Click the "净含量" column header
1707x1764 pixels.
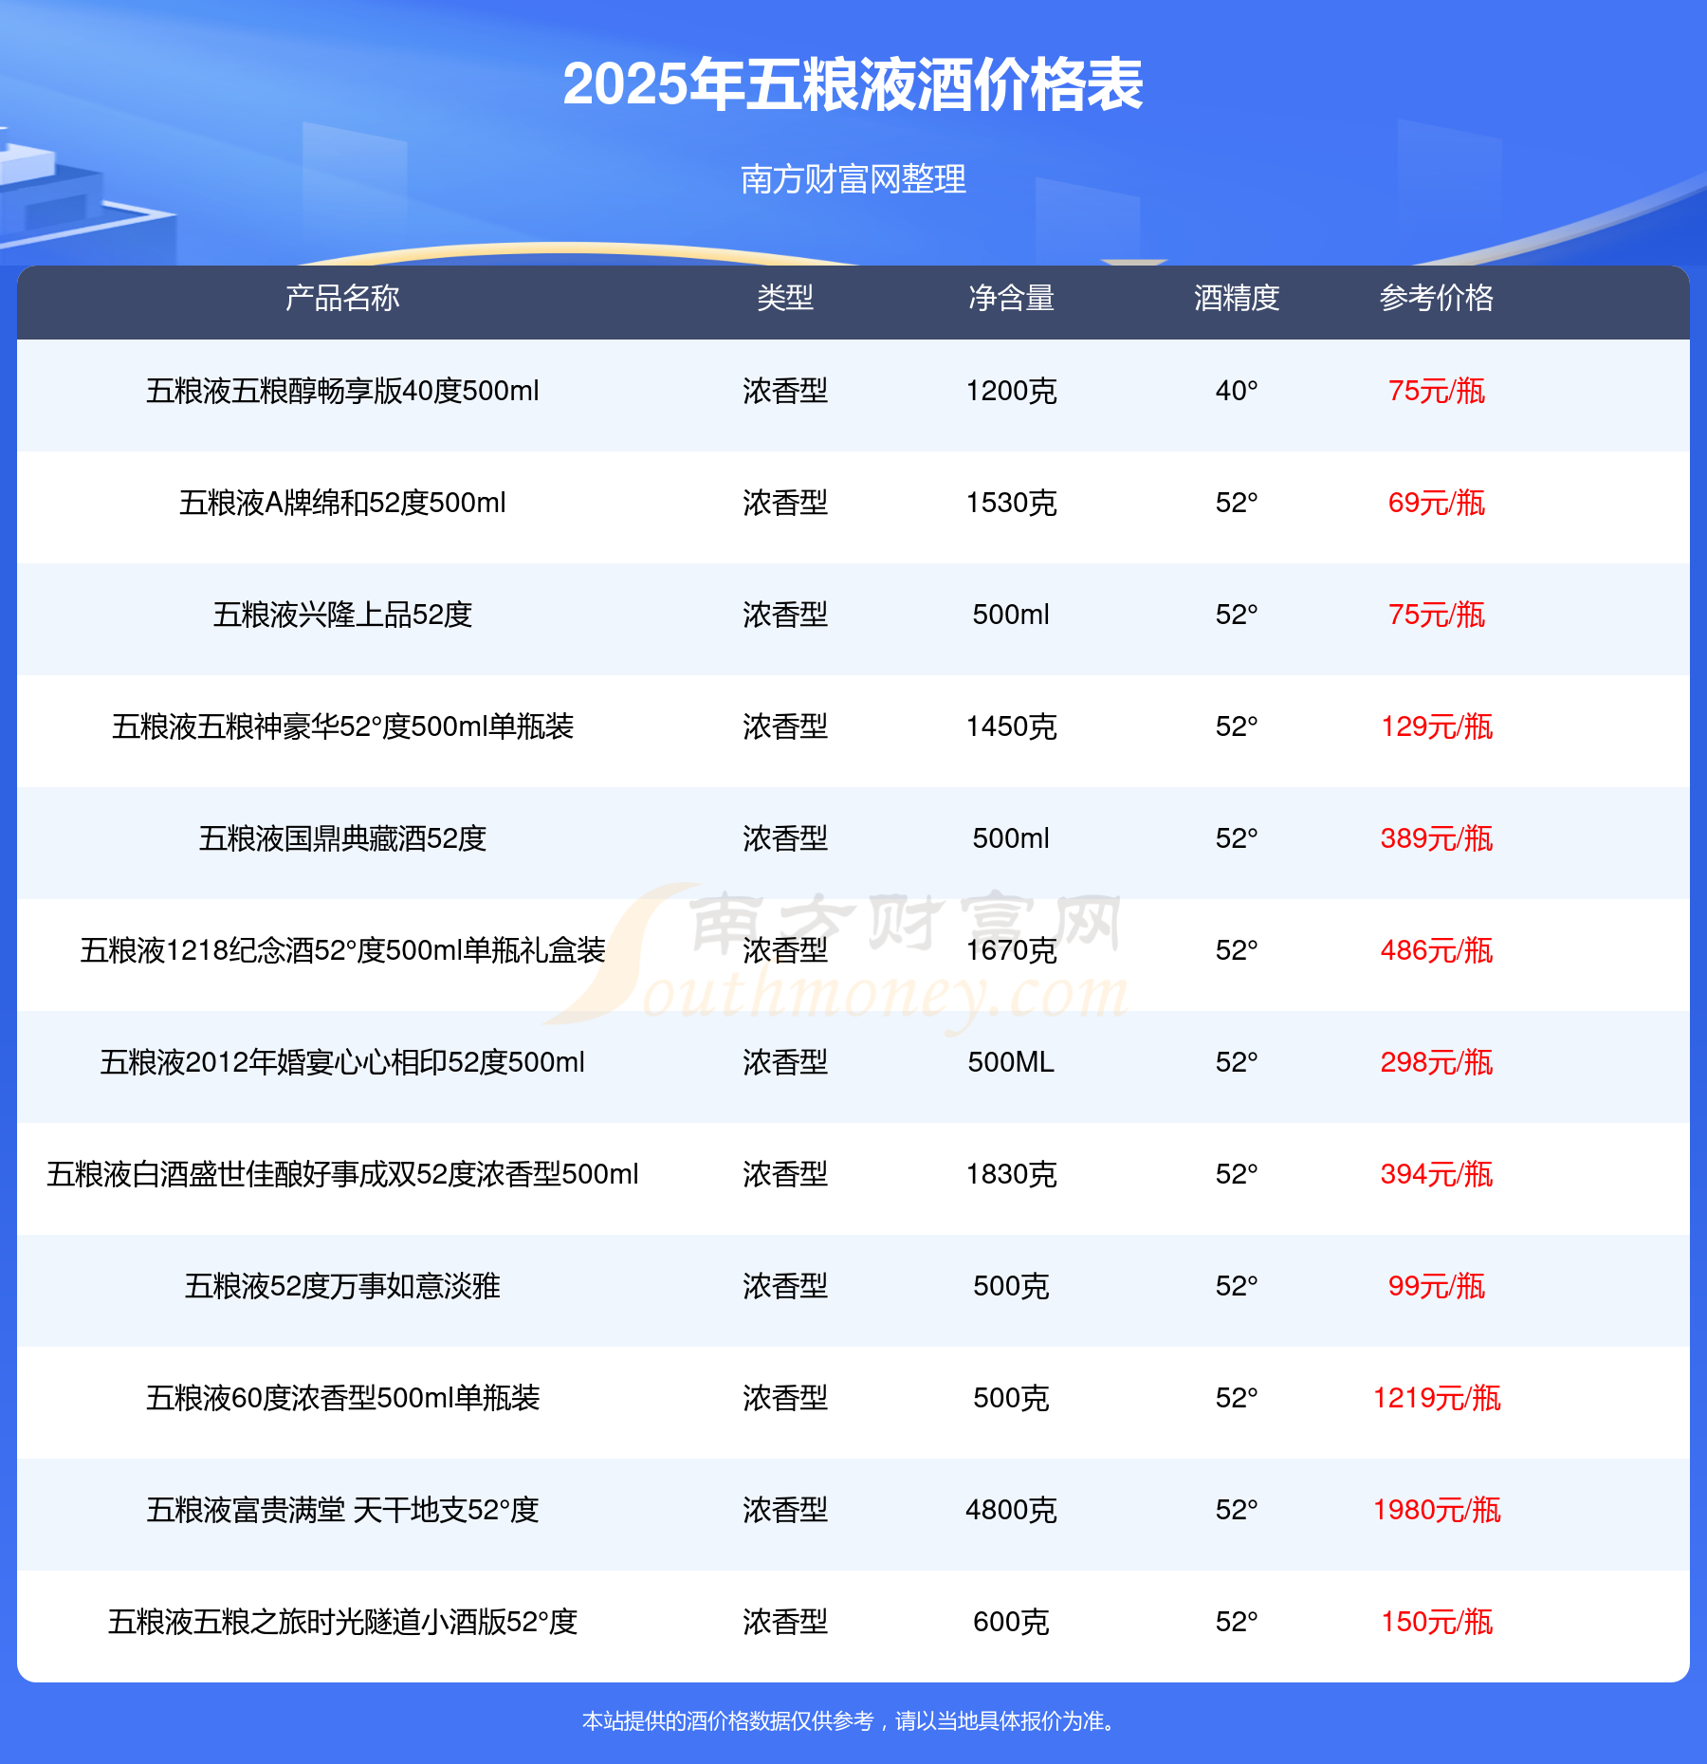(1011, 298)
